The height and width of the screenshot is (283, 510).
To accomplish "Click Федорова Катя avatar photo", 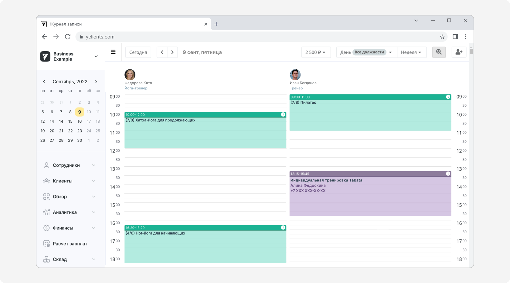I will 130,75.
